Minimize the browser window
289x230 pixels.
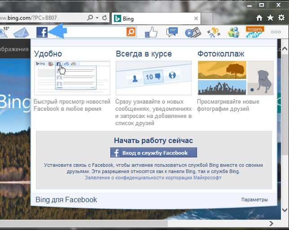[250, 5]
